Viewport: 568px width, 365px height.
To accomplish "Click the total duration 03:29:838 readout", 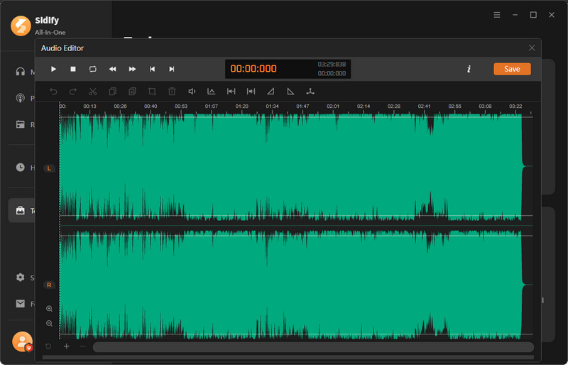I will pyautogui.click(x=332, y=64).
